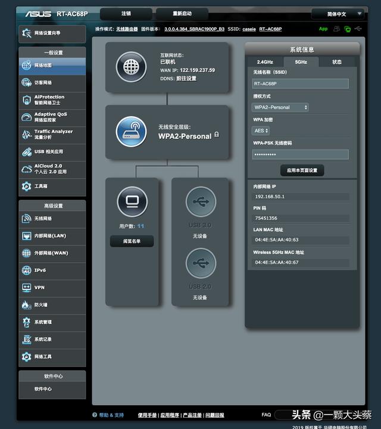Screen dimensions: 381x429
Task: Click the caseie SSID link
Action: [x=249, y=29]
